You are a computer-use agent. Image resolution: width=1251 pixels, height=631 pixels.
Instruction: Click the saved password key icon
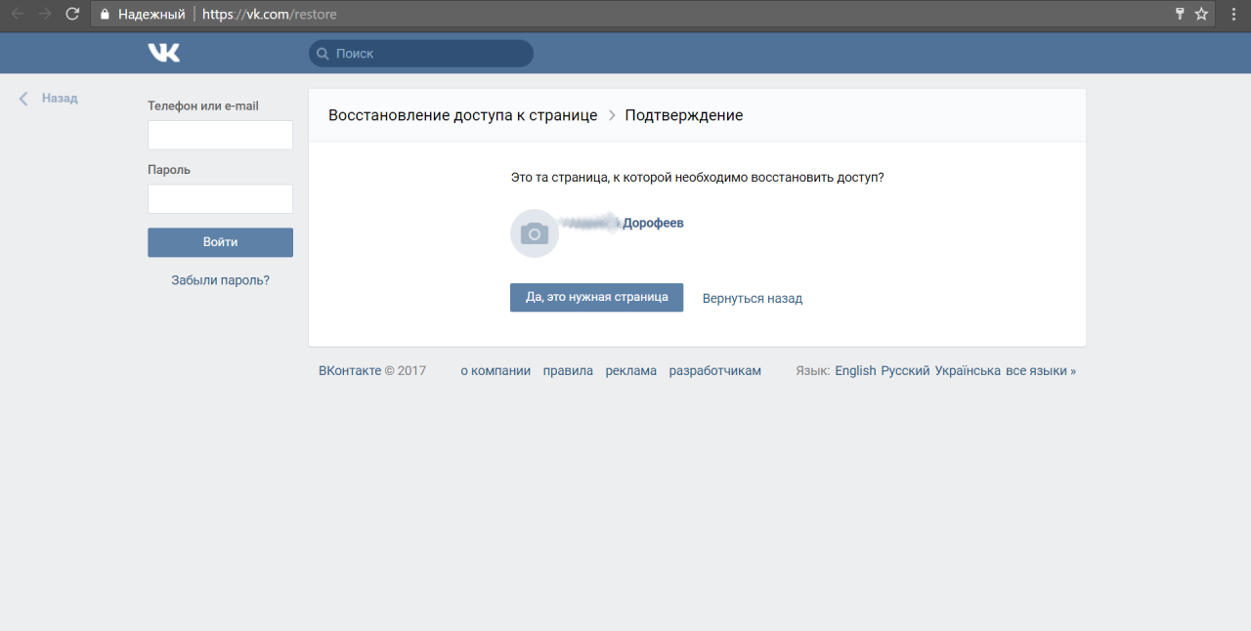[1180, 15]
